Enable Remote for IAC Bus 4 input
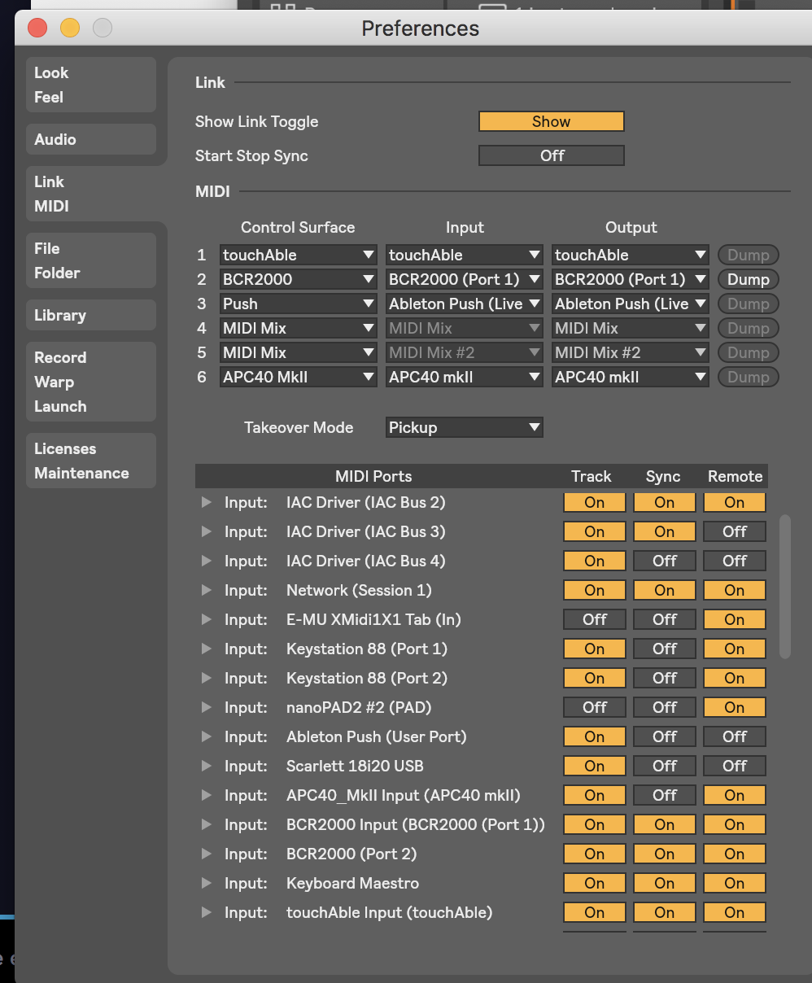This screenshot has width=812, height=983. pyautogui.click(x=735, y=561)
